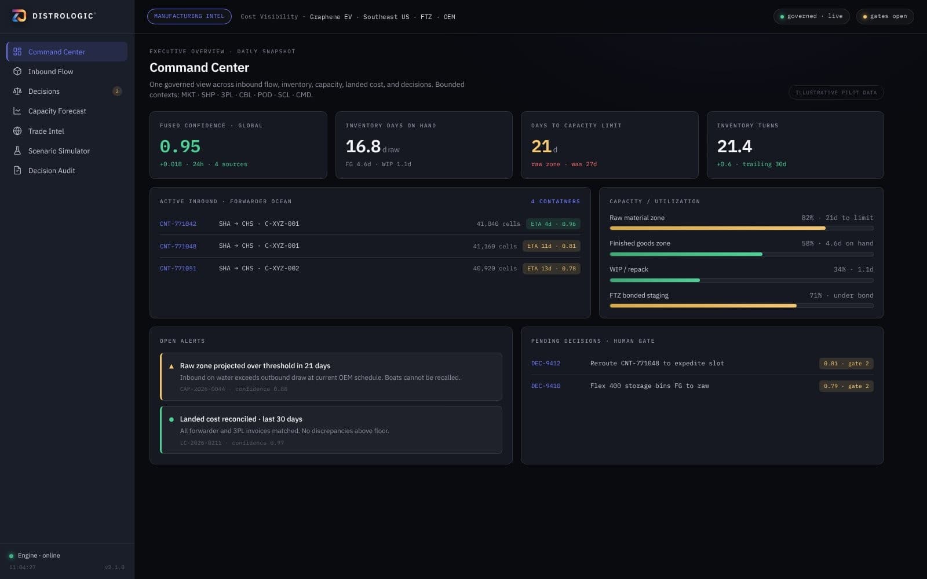Click the Decisions scales icon

(x=17, y=91)
